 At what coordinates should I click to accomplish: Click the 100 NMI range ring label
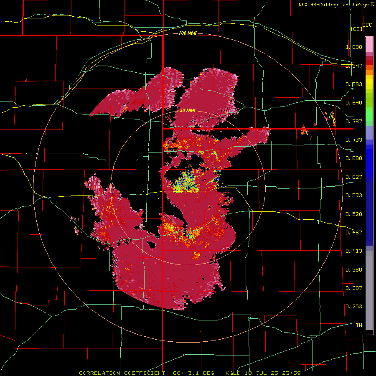tap(188, 33)
